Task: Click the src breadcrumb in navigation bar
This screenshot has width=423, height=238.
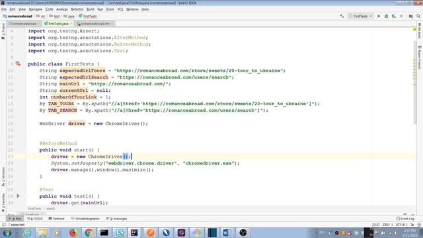Action: 41,16
